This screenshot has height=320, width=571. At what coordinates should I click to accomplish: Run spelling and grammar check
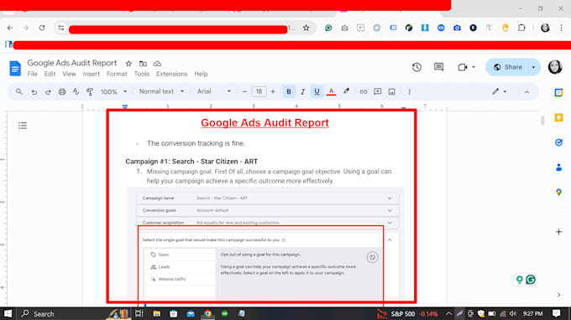click(76, 91)
